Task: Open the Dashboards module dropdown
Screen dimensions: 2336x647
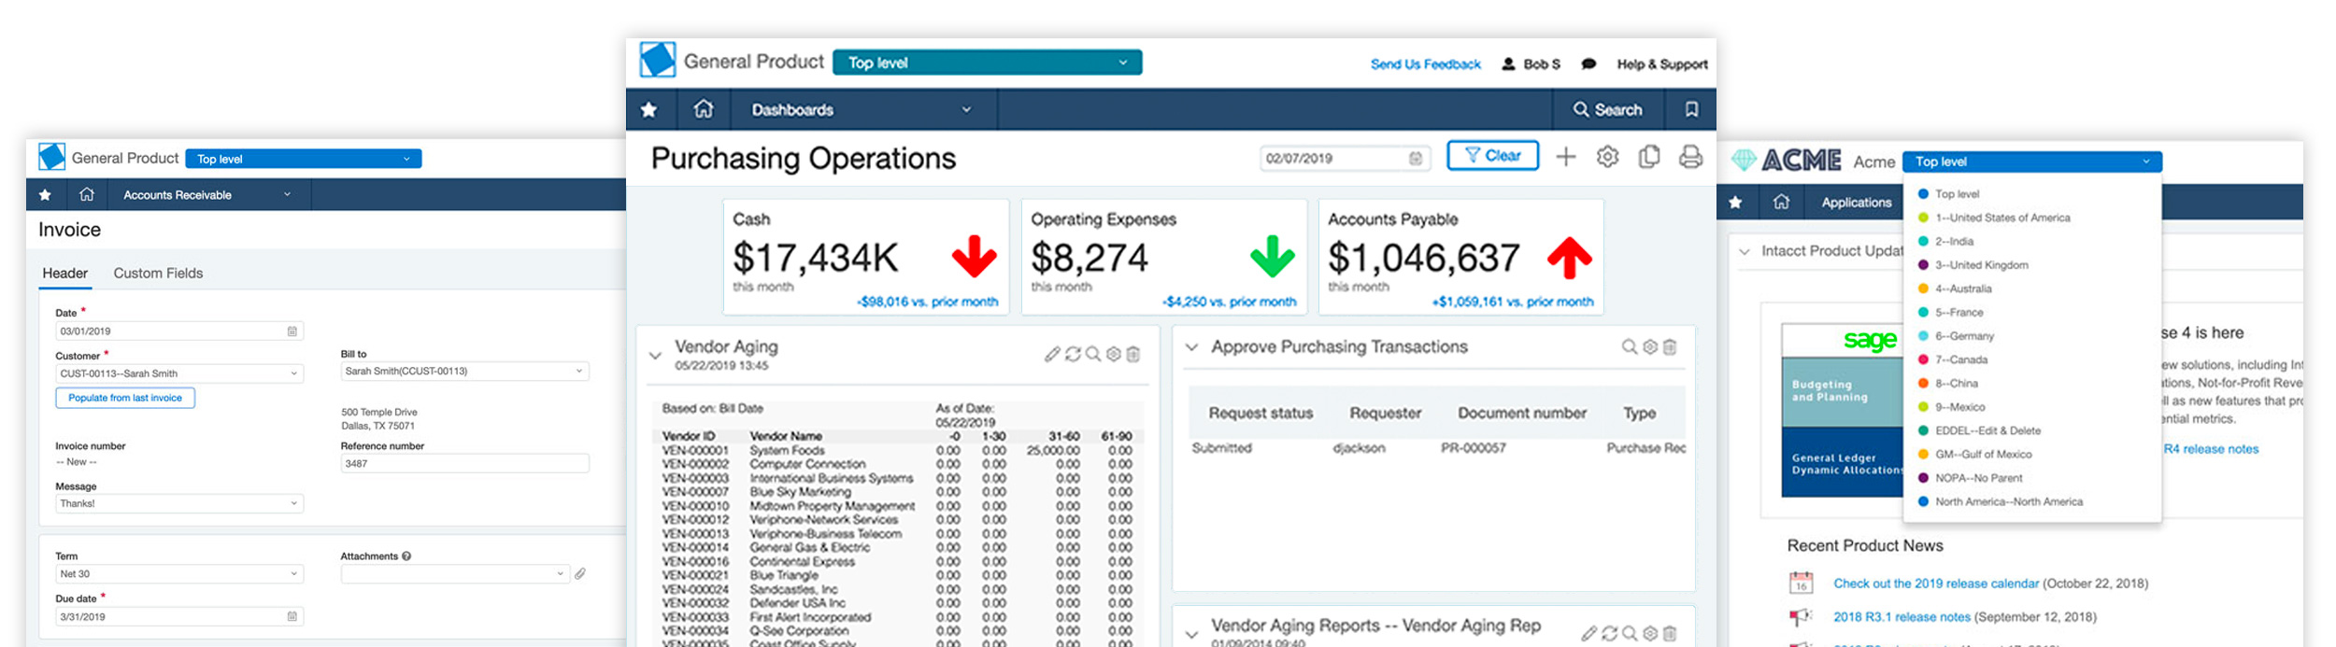Action: (862, 109)
